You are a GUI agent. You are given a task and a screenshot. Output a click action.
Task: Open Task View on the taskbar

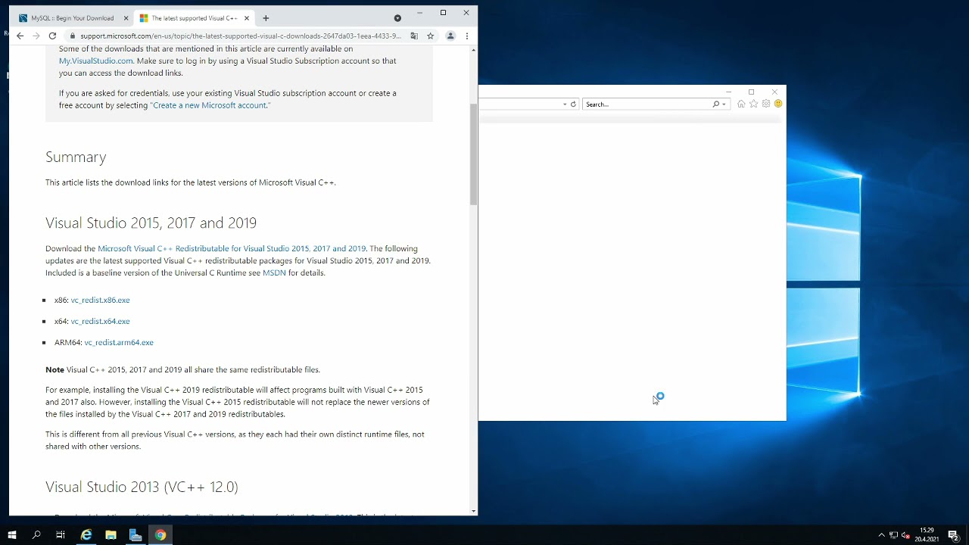61,535
